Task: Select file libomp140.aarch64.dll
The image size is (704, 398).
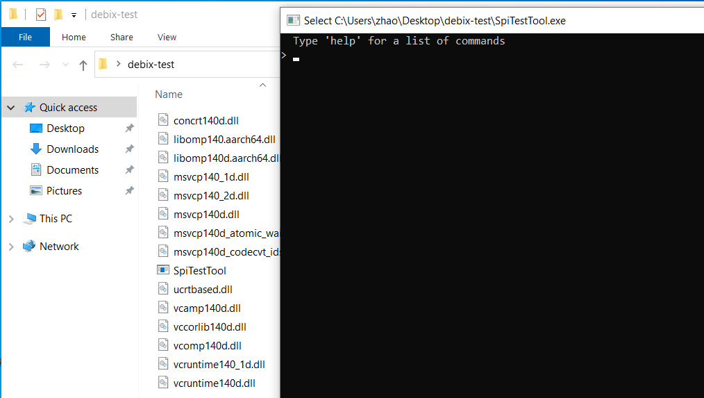Action: tap(224, 139)
